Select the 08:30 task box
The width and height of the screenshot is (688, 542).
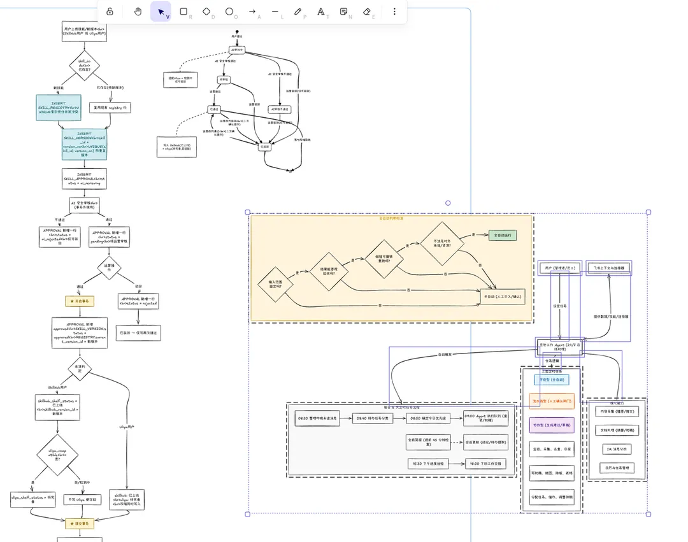317,418
